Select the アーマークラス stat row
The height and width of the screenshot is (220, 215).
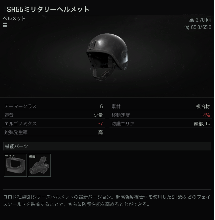point(53,107)
